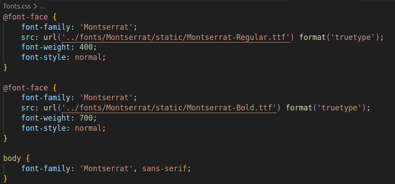The height and width of the screenshot is (184, 395).
Task: Click the second block's closing brace
Action: tap(6, 138)
